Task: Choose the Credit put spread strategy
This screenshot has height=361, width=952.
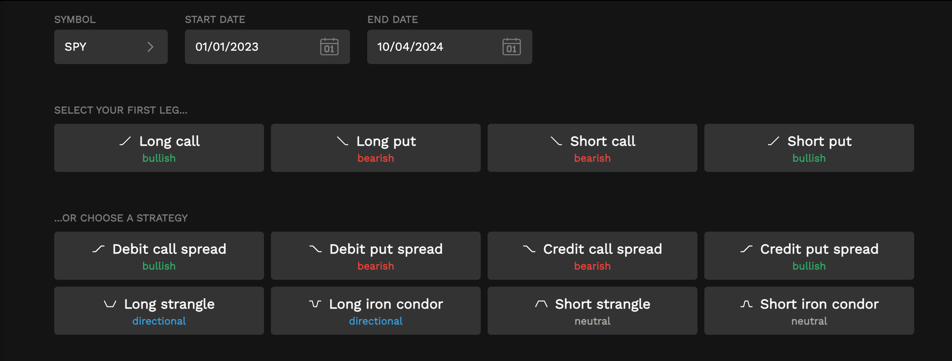Action: point(809,256)
